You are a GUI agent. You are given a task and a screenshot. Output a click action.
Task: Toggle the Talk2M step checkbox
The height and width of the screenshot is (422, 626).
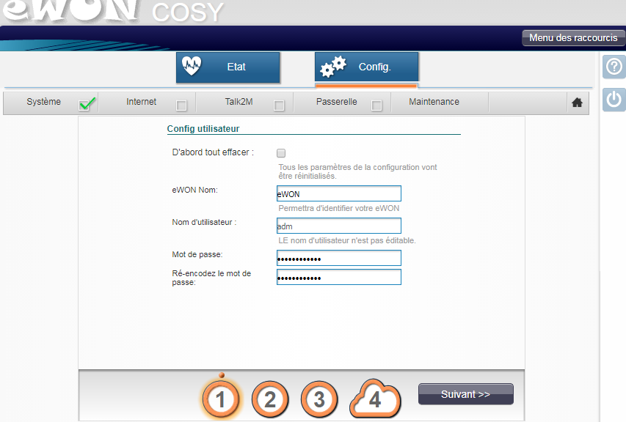(279, 105)
